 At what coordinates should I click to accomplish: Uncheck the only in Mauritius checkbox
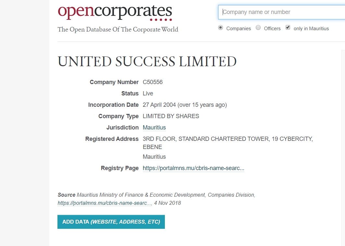(x=288, y=28)
